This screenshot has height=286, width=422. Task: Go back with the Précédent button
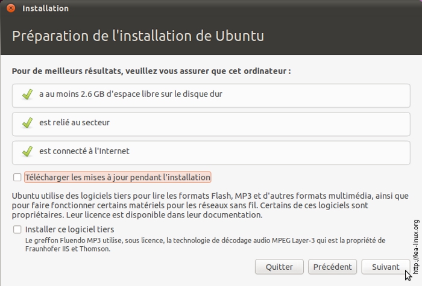333,267
